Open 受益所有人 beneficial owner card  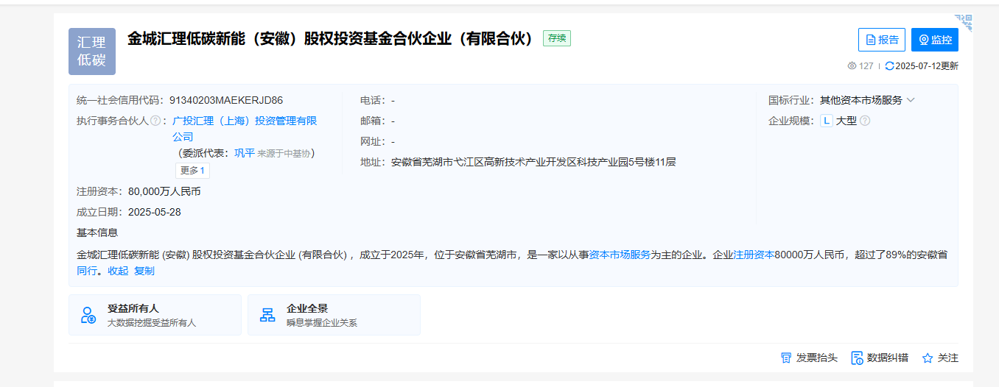[x=155, y=315]
